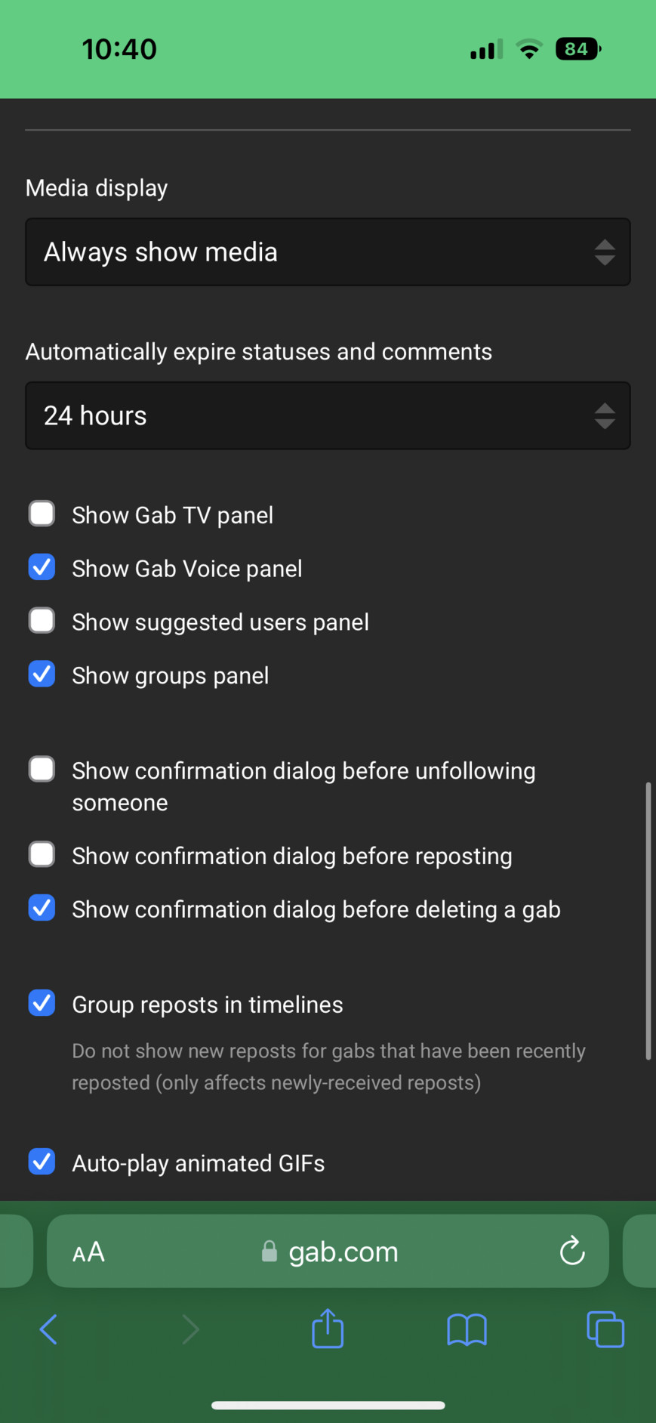656x1423 pixels.
Task: Tap the Safari share icon
Action: (328, 1328)
